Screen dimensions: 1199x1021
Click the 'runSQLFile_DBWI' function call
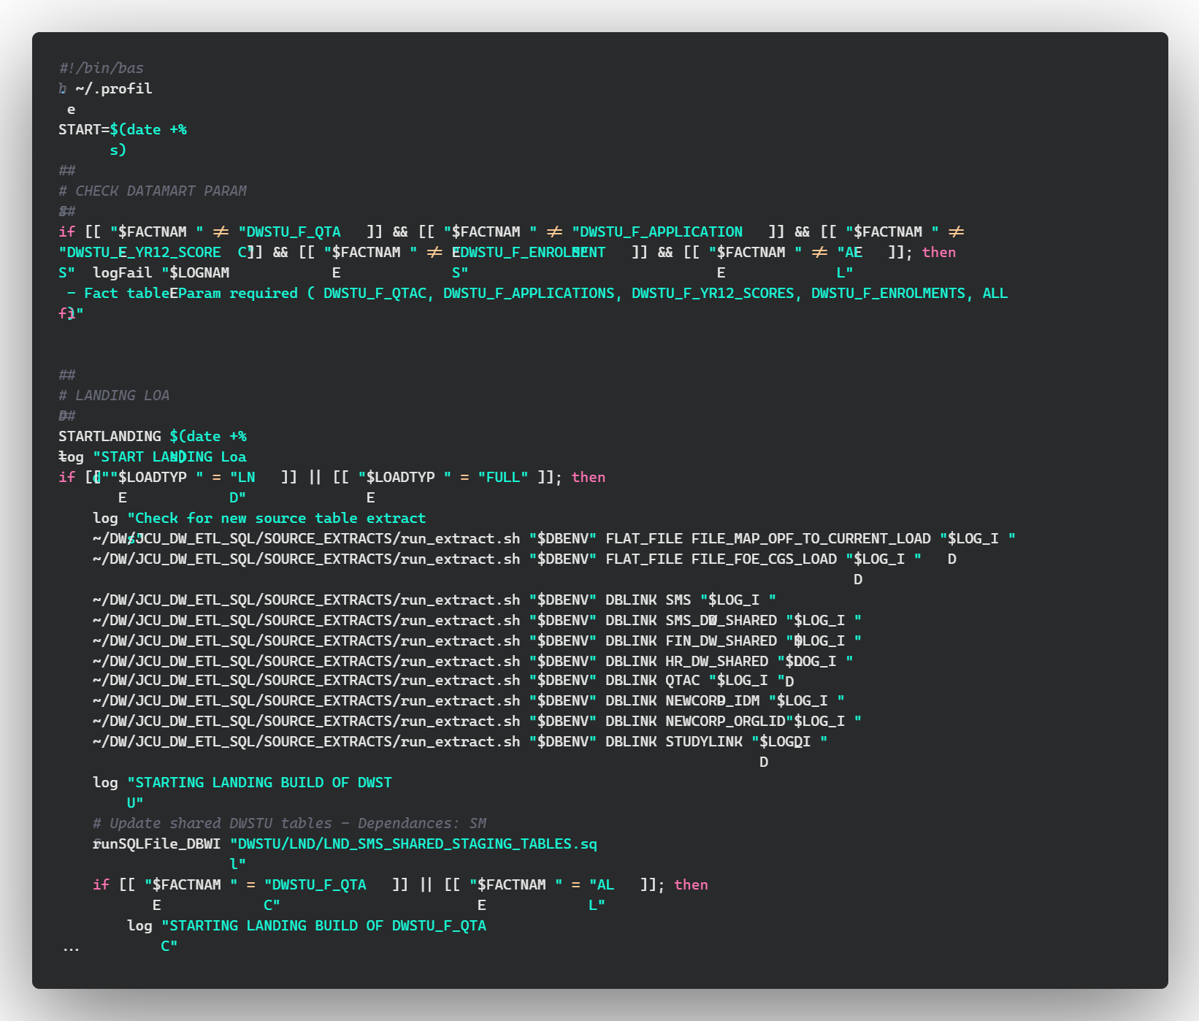(x=157, y=844)
